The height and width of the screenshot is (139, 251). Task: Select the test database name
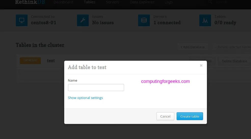coord(51,60)
